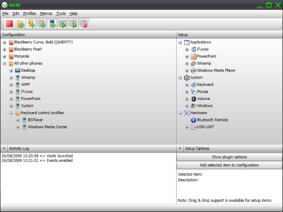Select the Windows flag icon
This screenshot has width=283, height=212.
[193, 106]
